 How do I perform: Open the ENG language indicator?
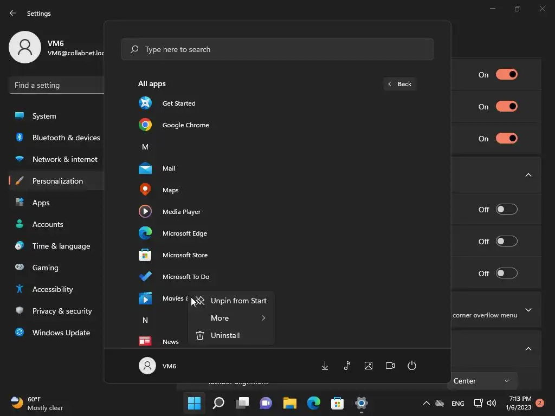point(457,403)
